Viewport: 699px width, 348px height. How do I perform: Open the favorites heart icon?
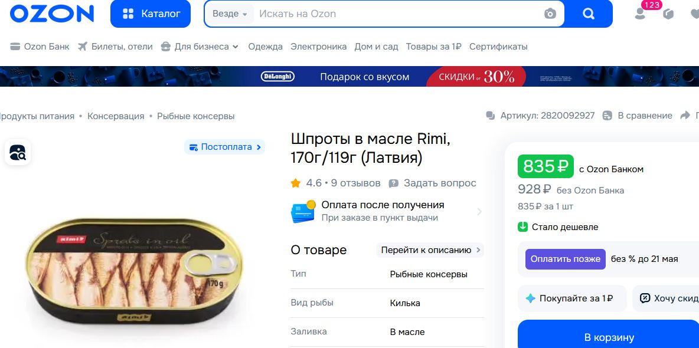694,14
